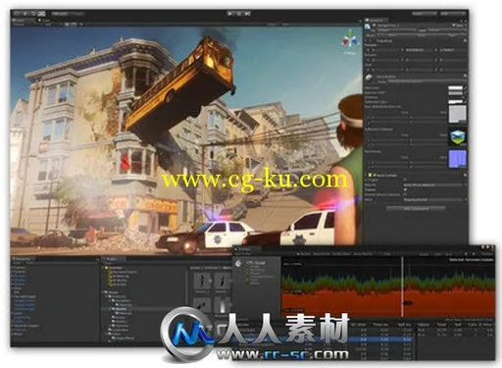This screenshot has width=502, height=368.
Task: Select the Inspector tab
Action: coord(376,21)
